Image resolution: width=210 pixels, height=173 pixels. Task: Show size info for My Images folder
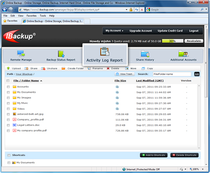(117, 98)
